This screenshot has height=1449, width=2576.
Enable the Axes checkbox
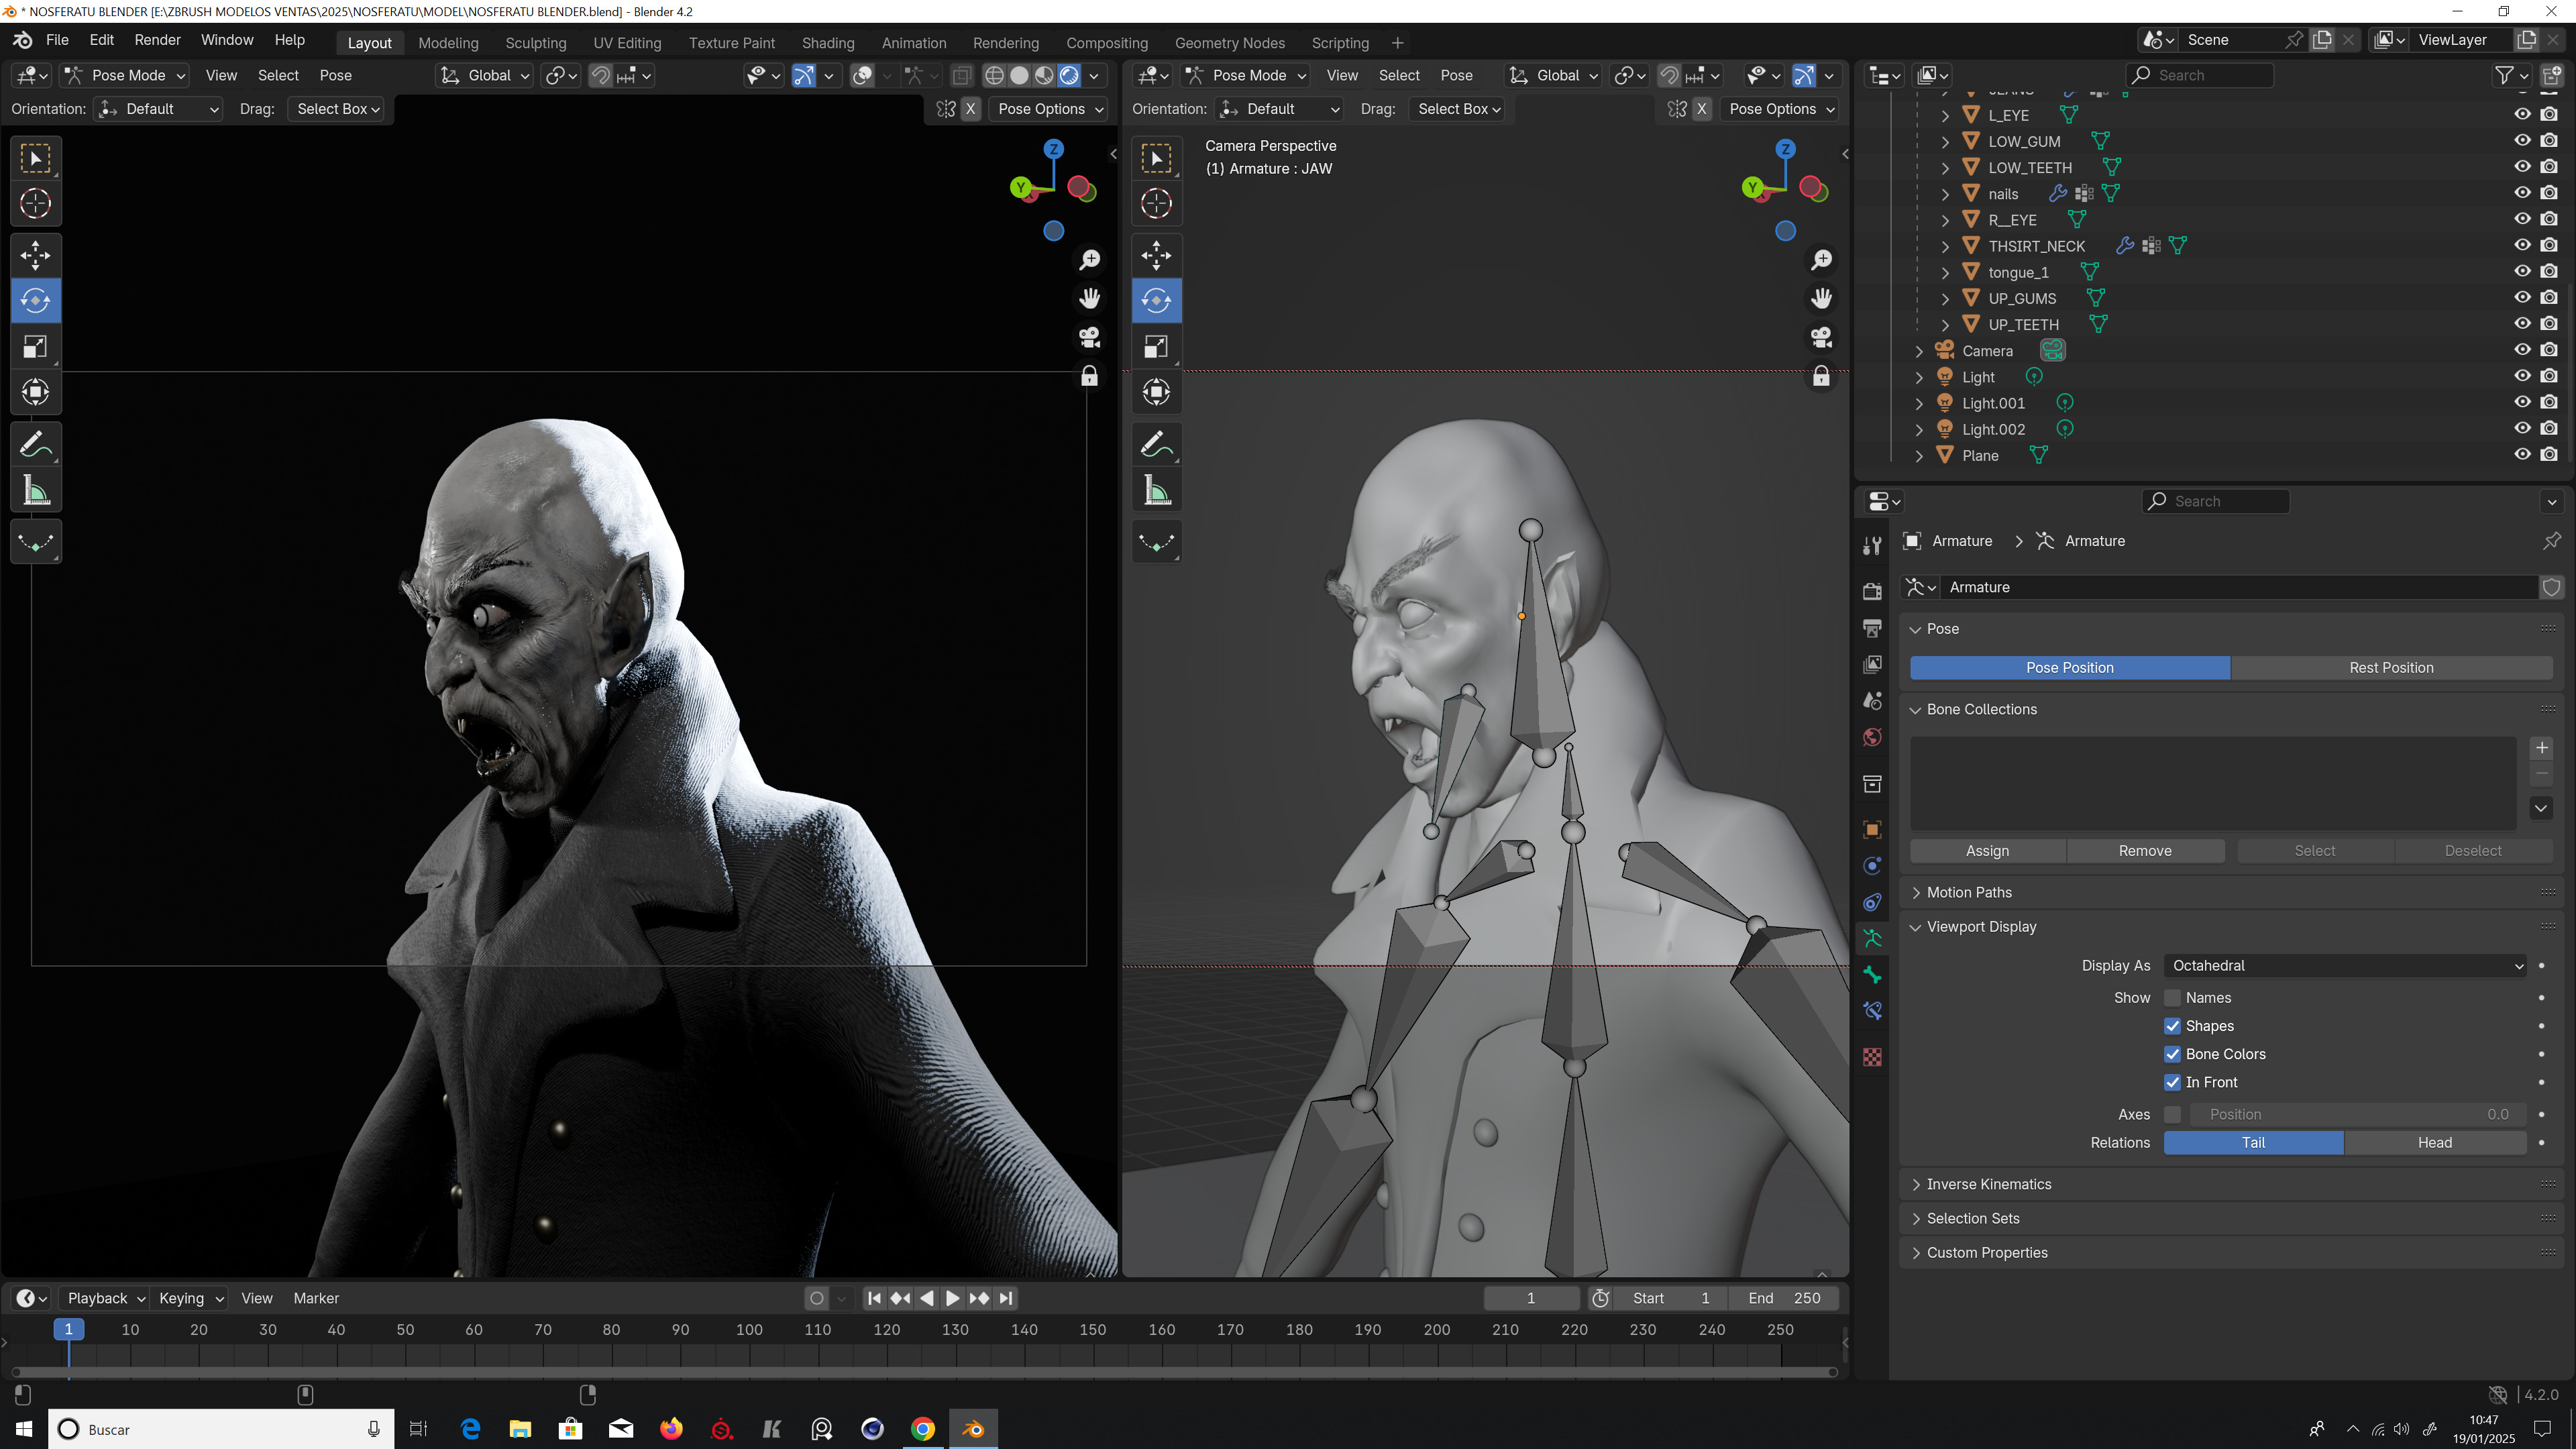(2172, 1114)
